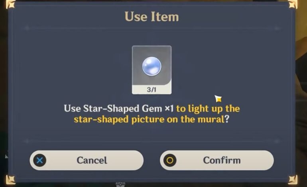This screenshot has width=307, height=187.
Task: Click the yellow text 'to light up the'
Action: tap(208, 109)
